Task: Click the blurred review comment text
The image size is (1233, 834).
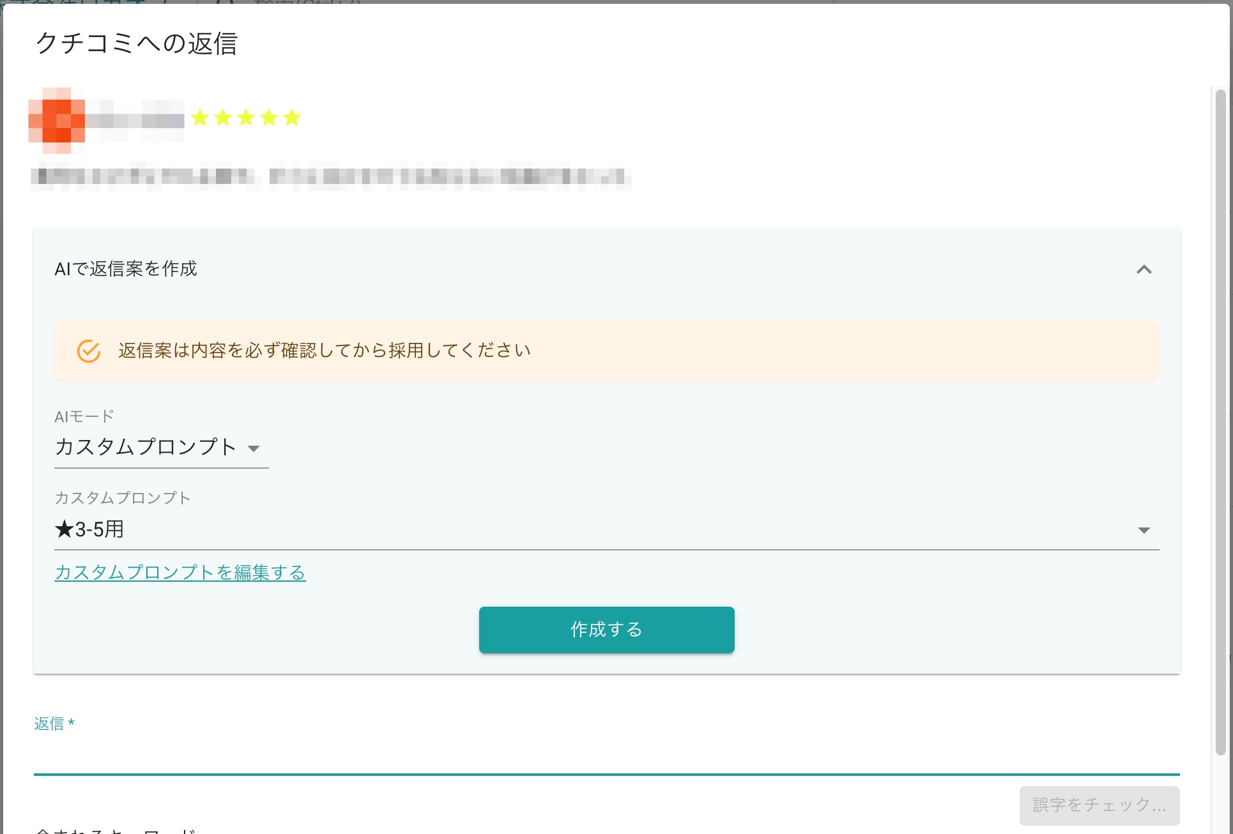Action: (331, 177)
